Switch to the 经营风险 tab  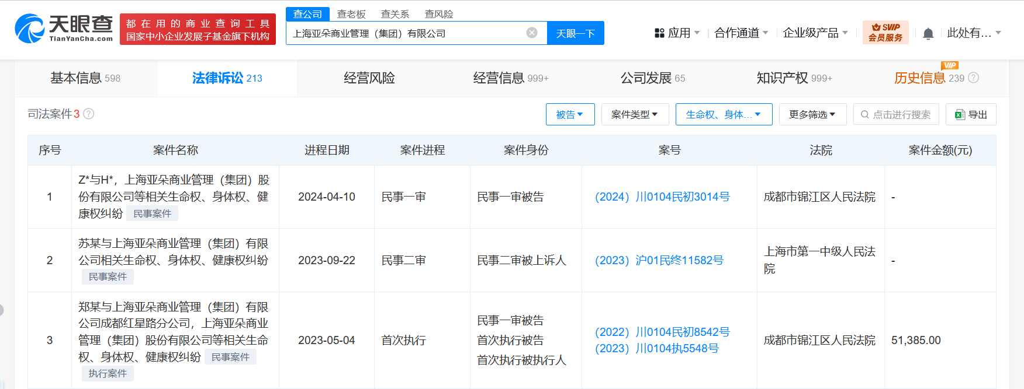pyautogui.click(x=369, y=78)
